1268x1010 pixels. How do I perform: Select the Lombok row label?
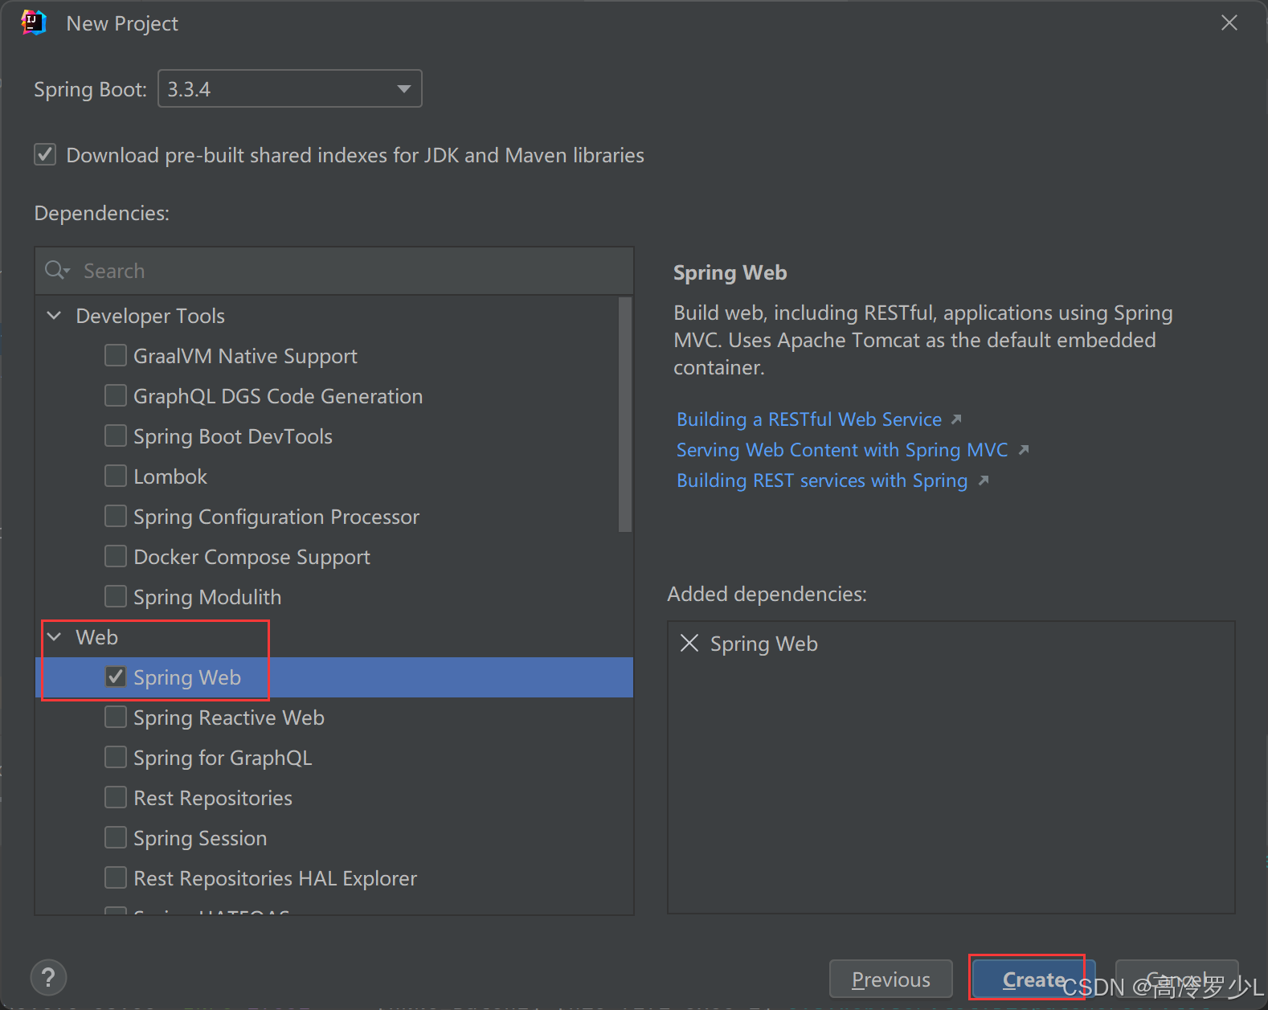pyautogui.click(x=170, y=476)
